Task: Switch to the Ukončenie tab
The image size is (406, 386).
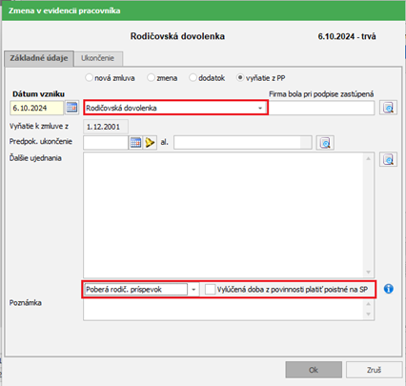Action: click(98, 58)
